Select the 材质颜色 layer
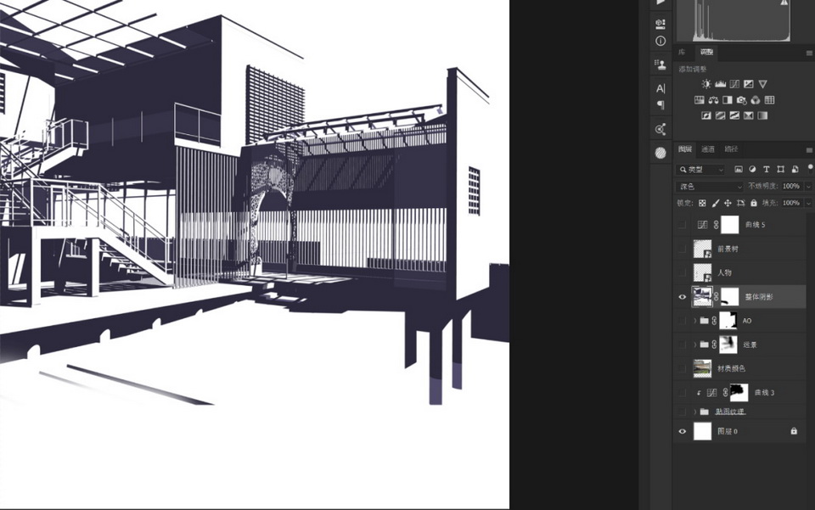Image resolution: width=815 pixels, height=510 pixels. point(733,368)
